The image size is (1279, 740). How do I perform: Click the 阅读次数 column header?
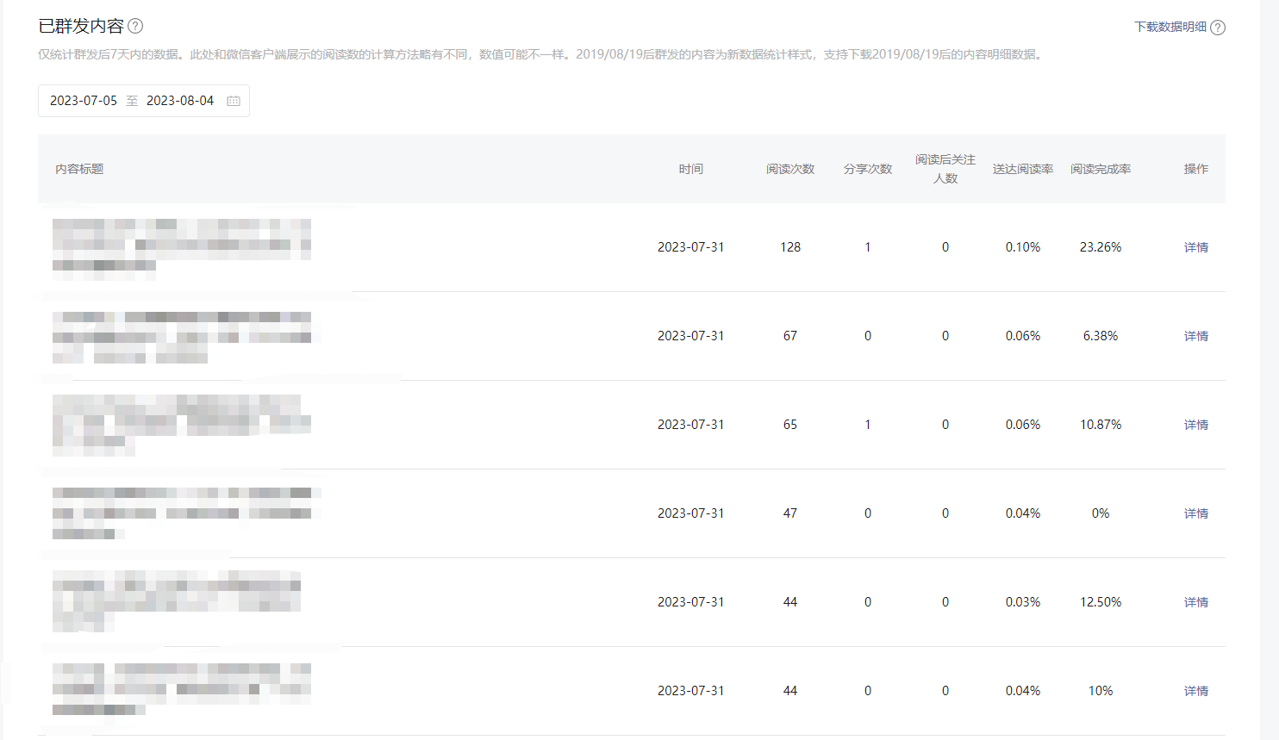tap(789, 169)
